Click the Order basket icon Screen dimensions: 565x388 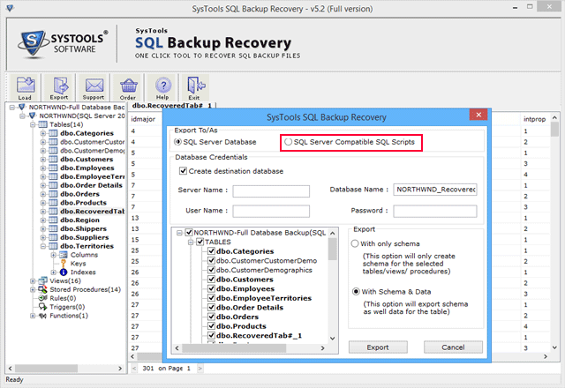pos(128,87)
